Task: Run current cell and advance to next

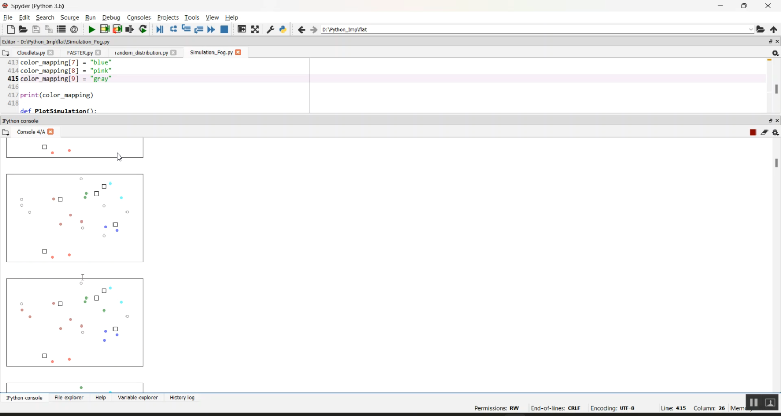Action: pos(117,30)
